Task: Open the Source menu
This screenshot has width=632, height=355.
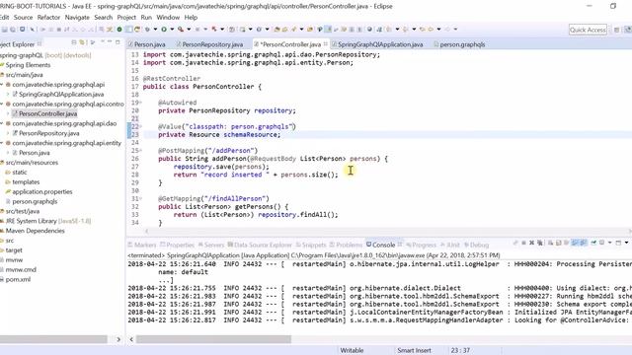Action: [x=23, y=18]
